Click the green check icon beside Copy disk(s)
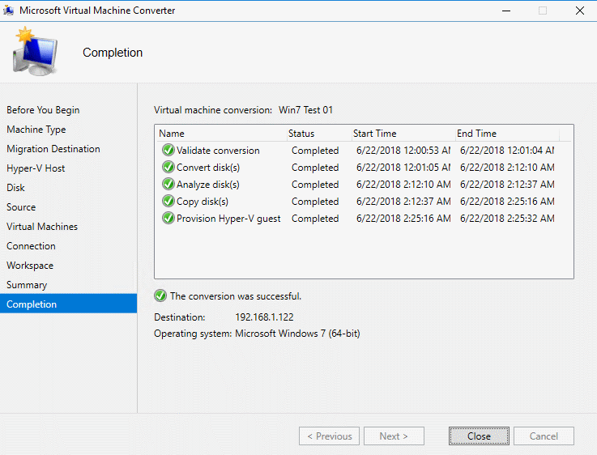The width and height of the screenshot is (597, 455). point(168,201)
